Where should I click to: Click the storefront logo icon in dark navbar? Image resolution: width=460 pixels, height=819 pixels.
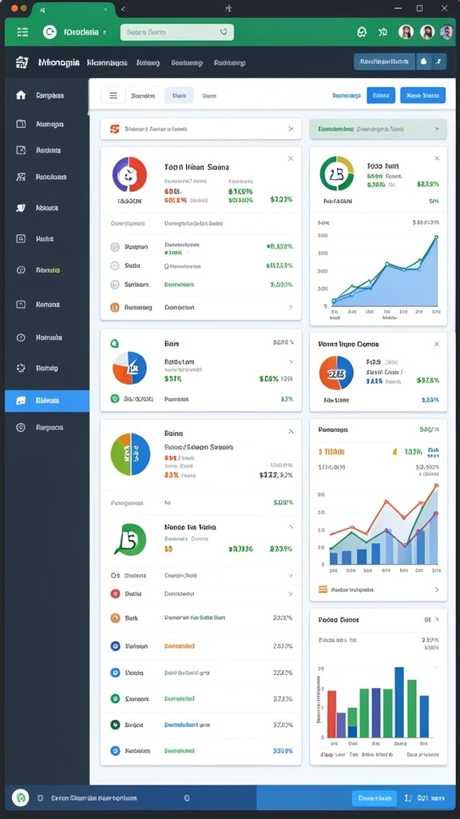tap(22, 62)
